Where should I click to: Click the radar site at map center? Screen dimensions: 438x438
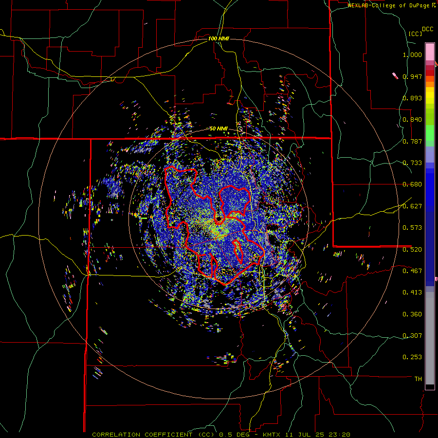(219, 219)
